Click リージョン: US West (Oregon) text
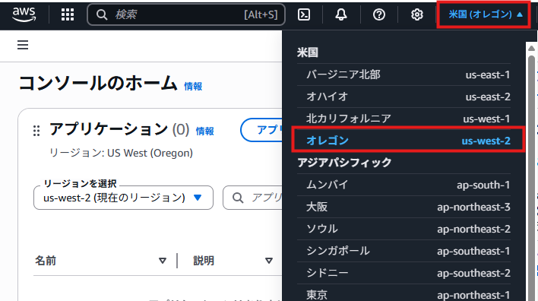 click(x=121, y=153)
